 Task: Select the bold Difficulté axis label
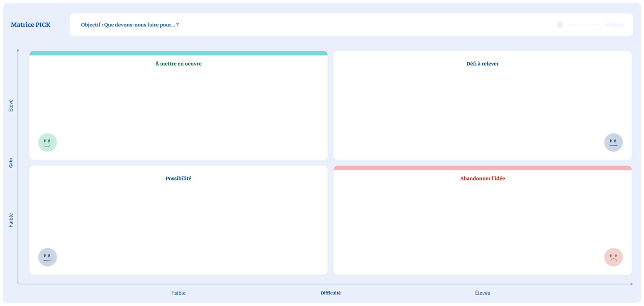331,293
